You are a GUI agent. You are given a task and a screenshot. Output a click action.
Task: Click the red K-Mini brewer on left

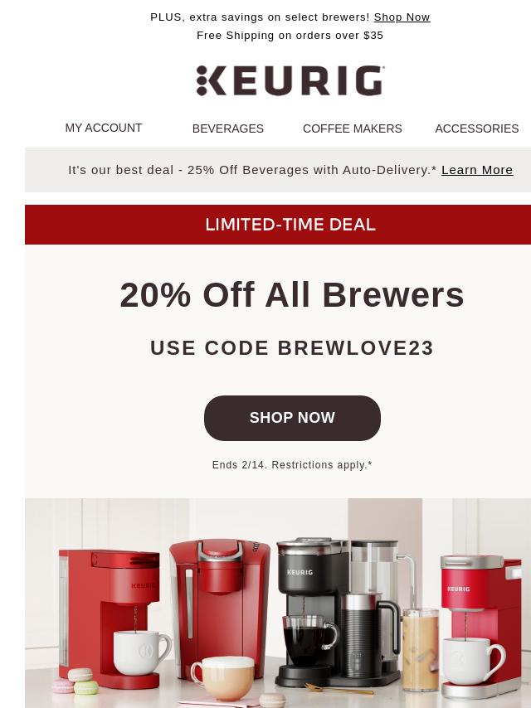pos(109,616)
